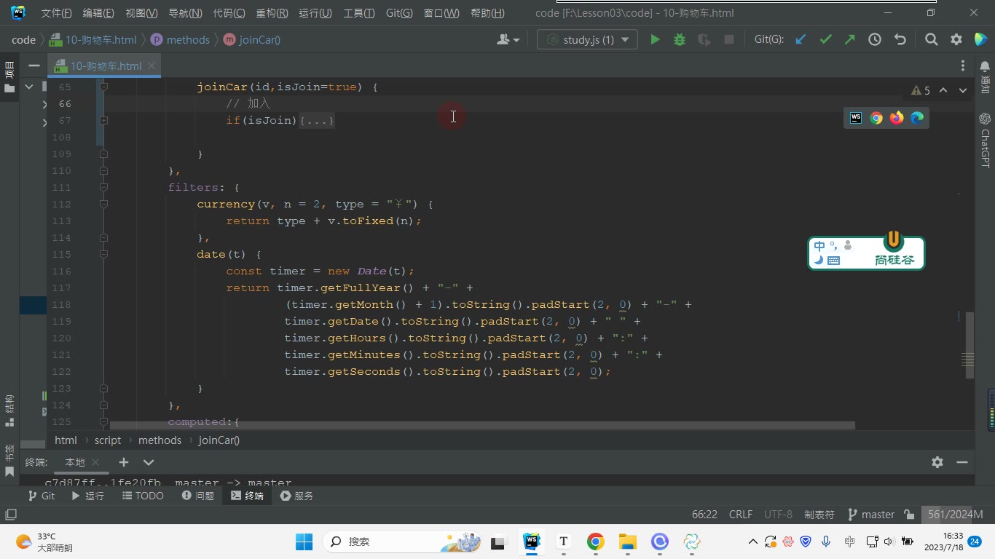Open Search Everywhere magnifier icon

point(931,40)
